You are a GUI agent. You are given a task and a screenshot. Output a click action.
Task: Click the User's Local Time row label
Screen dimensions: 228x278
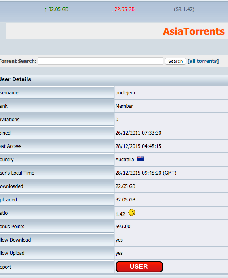click(17, 173)
